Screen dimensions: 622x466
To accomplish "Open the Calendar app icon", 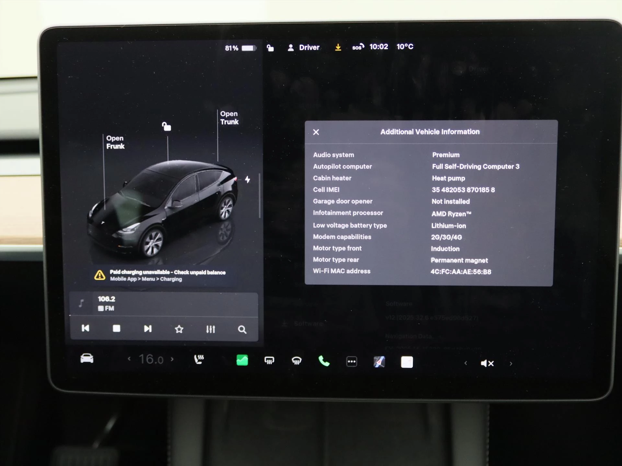I will 407,361.
